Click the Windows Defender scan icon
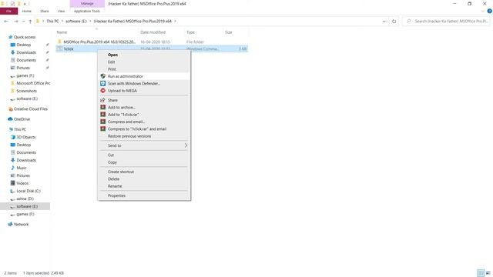 point(102,84)
